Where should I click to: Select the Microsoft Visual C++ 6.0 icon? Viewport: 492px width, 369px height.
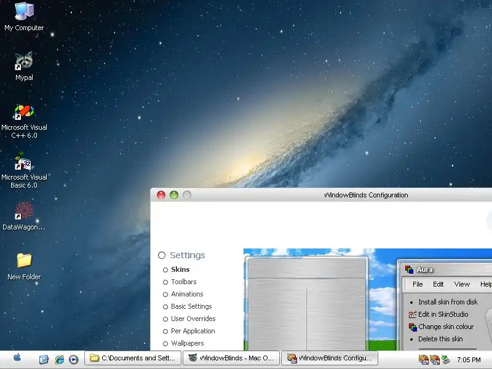(x=24, y=121)
